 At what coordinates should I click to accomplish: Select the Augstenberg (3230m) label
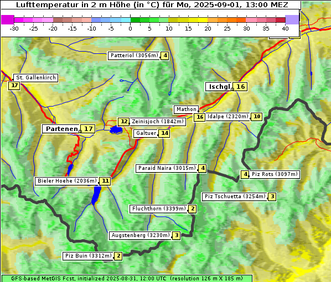(x=141, y=235)
